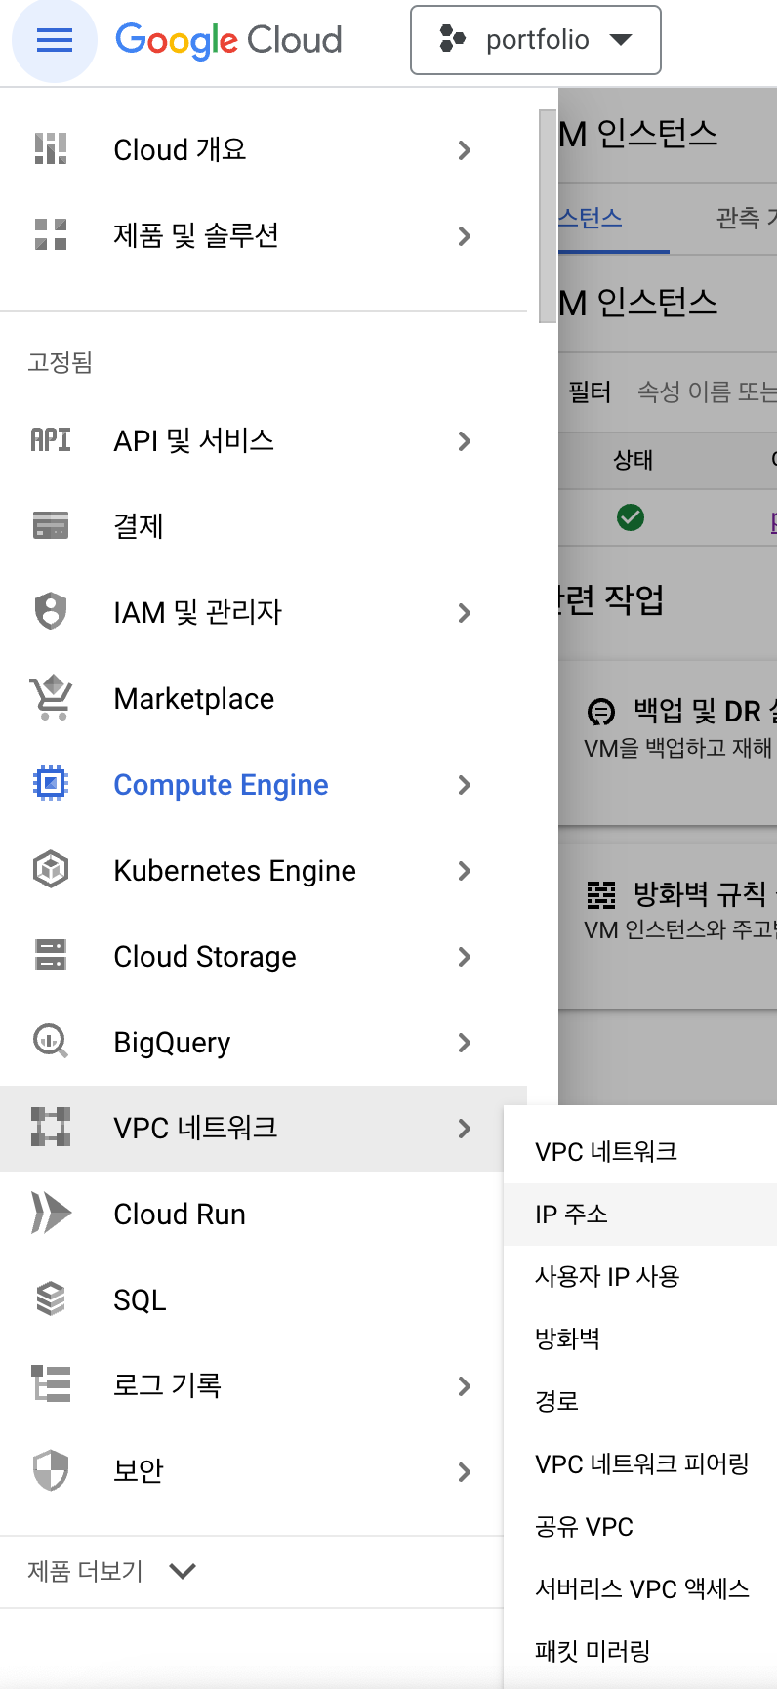777x1689 pixels.
Task: Select 서버리스 VPC 액세스 in the submenu
Action: click(x=639, y=1589)
